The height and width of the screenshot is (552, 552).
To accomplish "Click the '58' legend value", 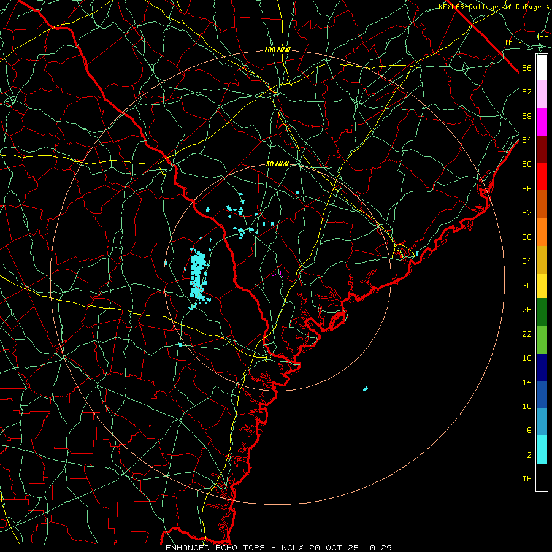I will pos(527,116).
